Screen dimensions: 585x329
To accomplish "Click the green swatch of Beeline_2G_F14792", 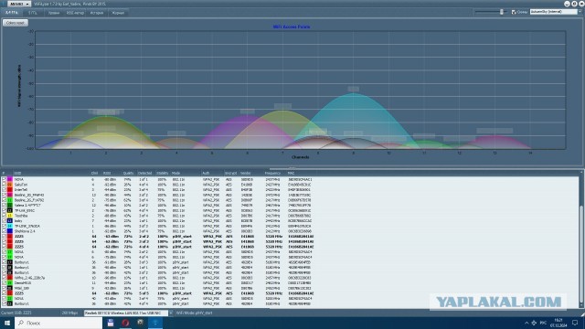I will pos(10,200).
